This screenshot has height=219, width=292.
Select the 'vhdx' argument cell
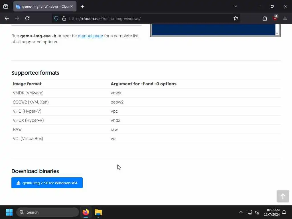click(x=115, y=120)
